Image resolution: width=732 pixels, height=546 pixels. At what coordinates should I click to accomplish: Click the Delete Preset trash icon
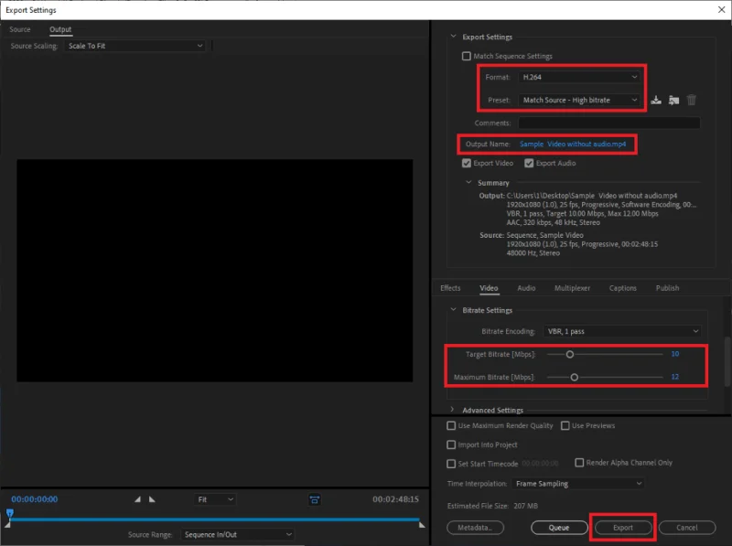[x=692, y=100]
